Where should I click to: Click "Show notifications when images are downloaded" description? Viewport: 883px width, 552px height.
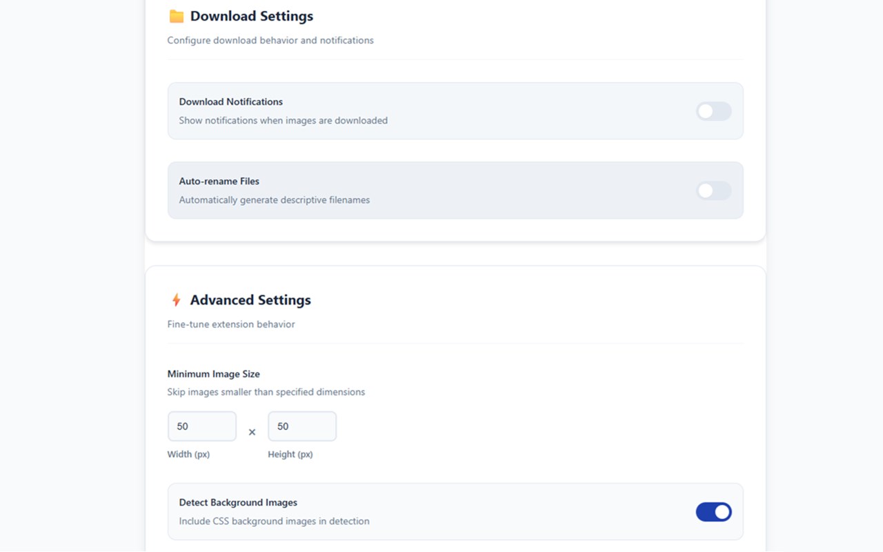click(x=284, y=121)
